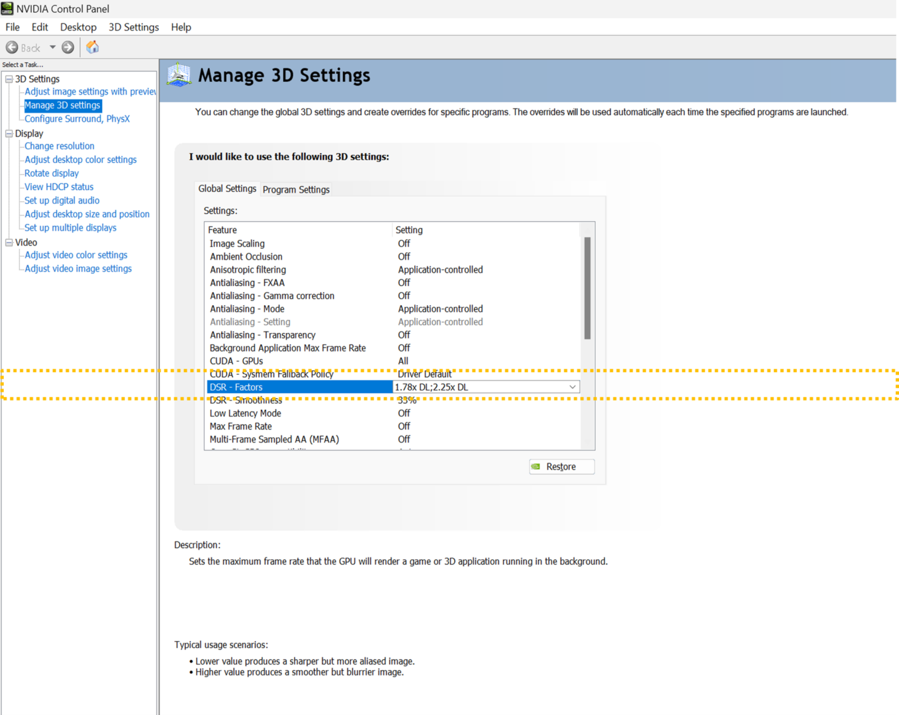Open Adjust video color settings

pos(76,256)
